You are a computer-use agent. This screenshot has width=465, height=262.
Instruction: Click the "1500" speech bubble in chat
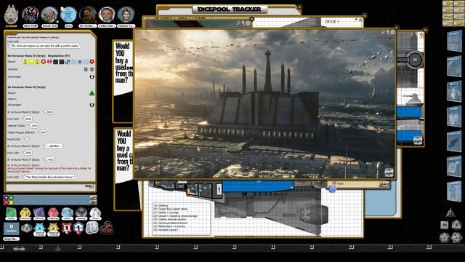click(34, 126)
